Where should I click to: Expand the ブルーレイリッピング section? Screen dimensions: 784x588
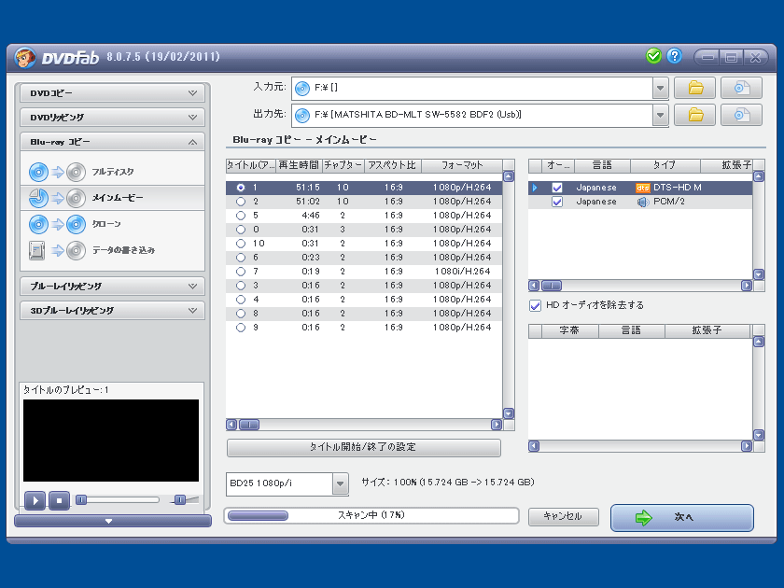113,286
